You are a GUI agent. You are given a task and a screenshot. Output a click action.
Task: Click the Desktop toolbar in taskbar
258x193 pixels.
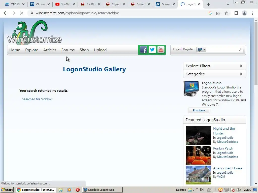tap(181, 190)
